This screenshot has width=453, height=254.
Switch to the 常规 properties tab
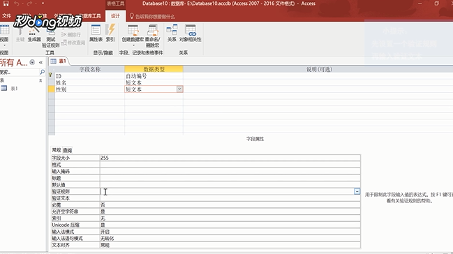pyautogui.click(x=57, y=150)
